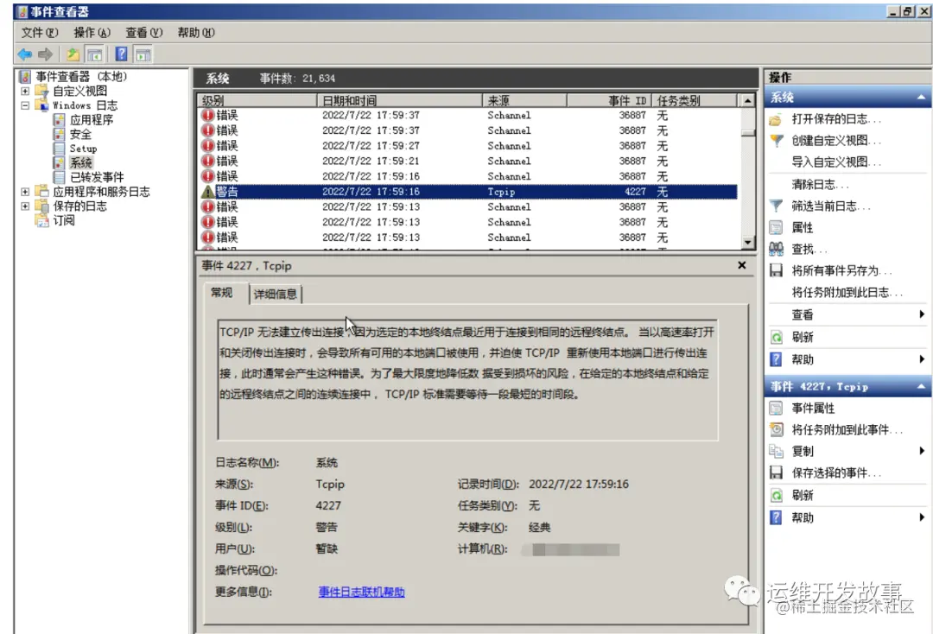Viewport: 933px width, 634px height.
Task: Click the 事件日志联机帮助 link
Action: [363, 591]
